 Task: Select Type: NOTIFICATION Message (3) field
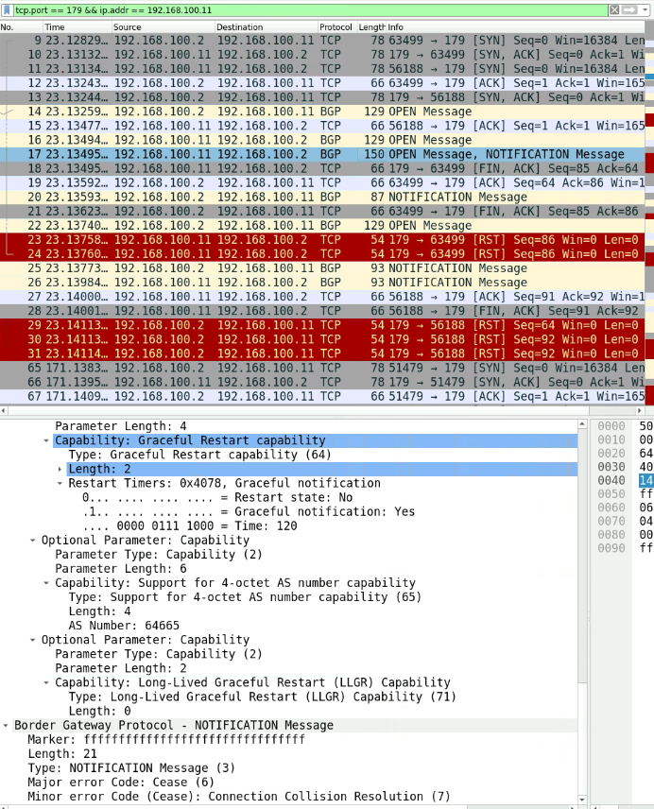coord(131,768)
